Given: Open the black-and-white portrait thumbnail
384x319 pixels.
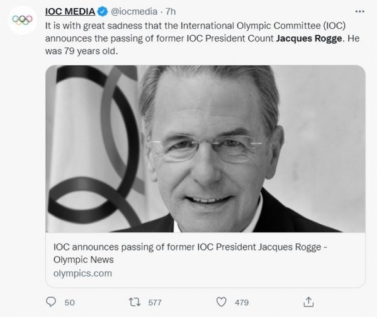Looking at the screenshot, I should tap(205, 148).
